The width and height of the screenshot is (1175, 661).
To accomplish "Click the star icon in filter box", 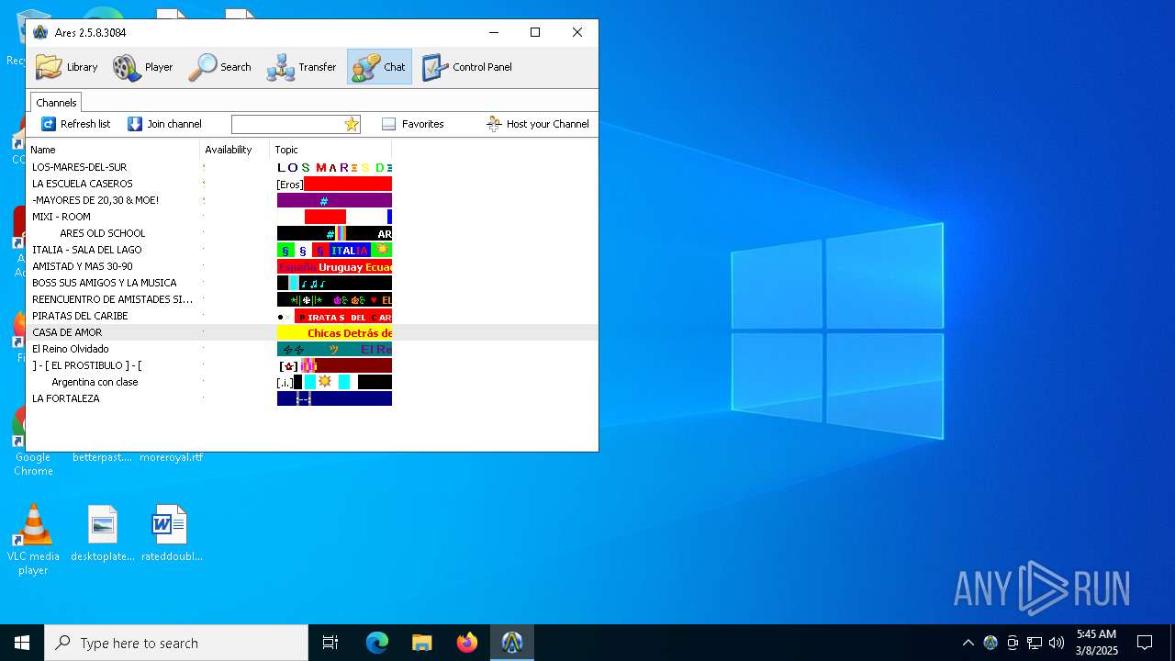I will pos(352,124).
